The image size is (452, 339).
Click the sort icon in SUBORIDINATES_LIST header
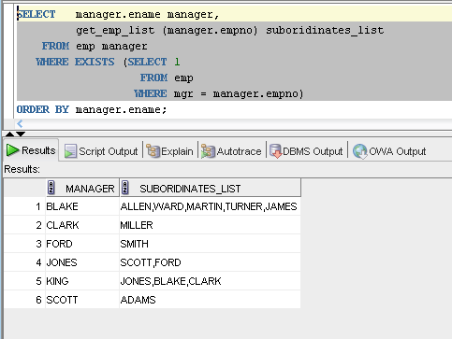coord(124,188)
